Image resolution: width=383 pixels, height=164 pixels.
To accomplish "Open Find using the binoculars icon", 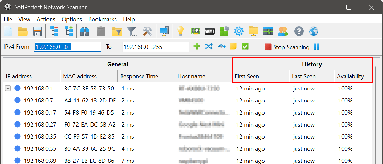I will [85, 31].
